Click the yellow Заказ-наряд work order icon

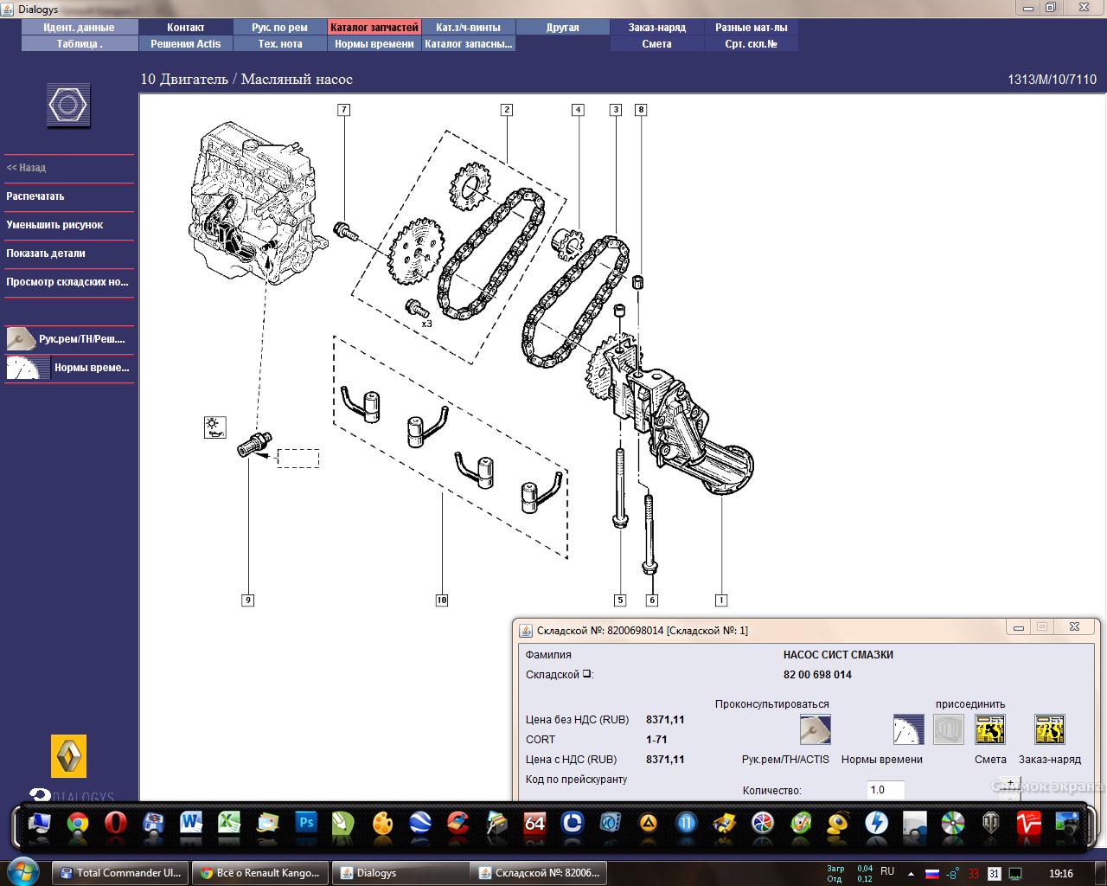pyautogui.click(x=1050, y=729)
